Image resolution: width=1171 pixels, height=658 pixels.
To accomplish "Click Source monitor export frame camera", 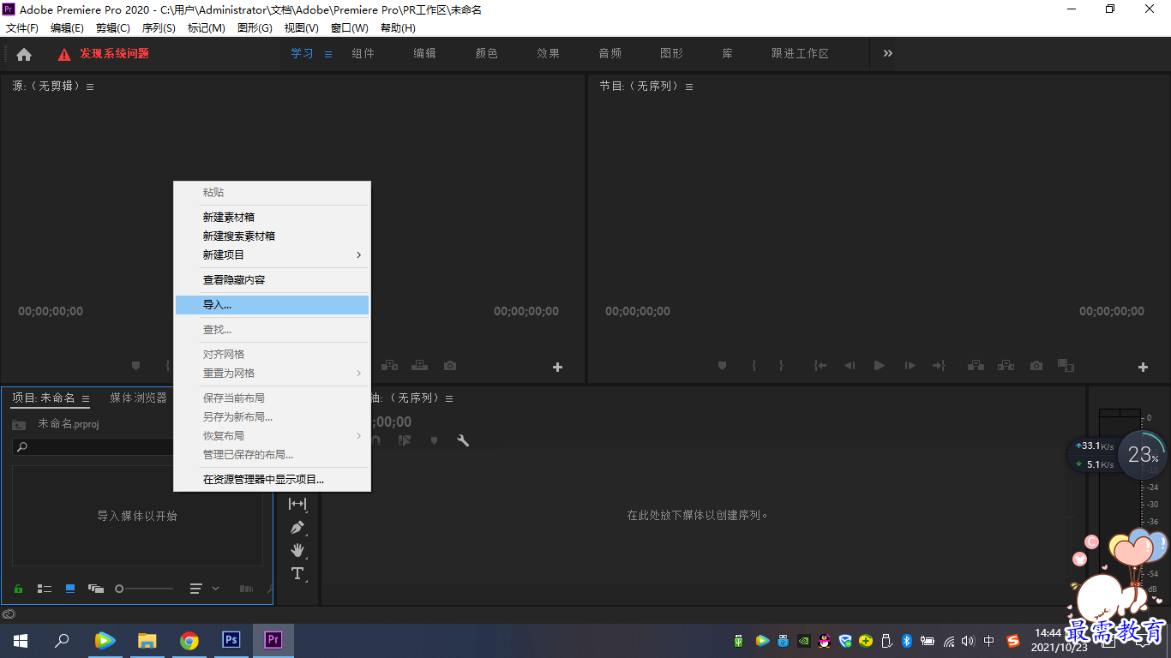I will pos(450,366).
